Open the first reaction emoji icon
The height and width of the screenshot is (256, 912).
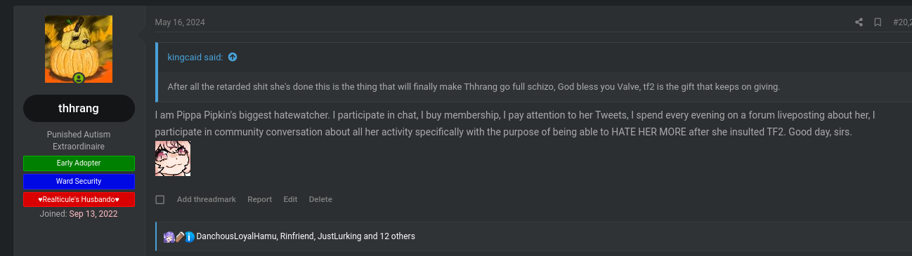pyautogui.click(x=169, y=236)
